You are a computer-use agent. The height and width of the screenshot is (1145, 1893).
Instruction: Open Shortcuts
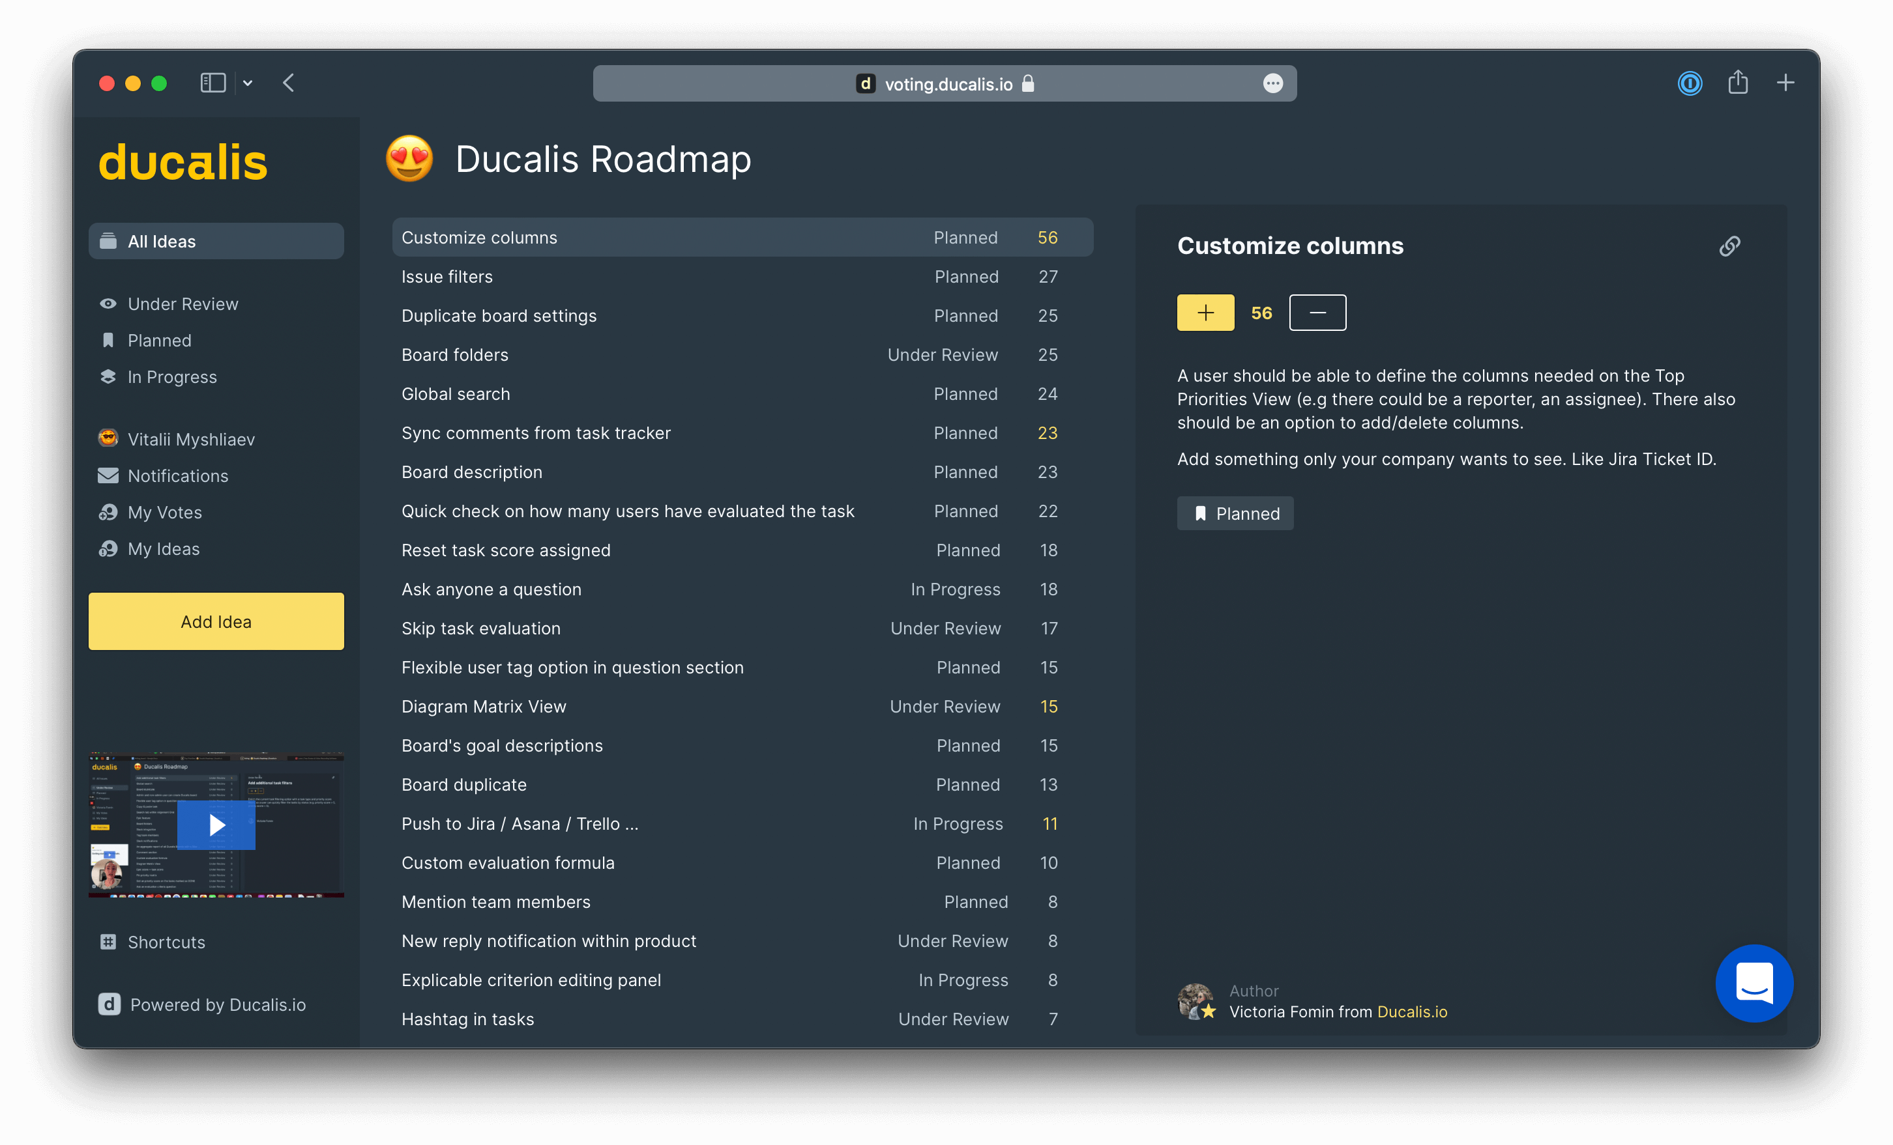(166, 942)
